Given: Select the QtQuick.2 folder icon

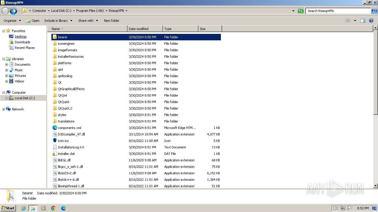Looking at the screenshot, I should 55,108.
